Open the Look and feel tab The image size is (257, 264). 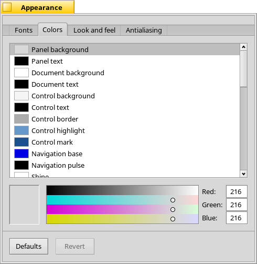94,30
